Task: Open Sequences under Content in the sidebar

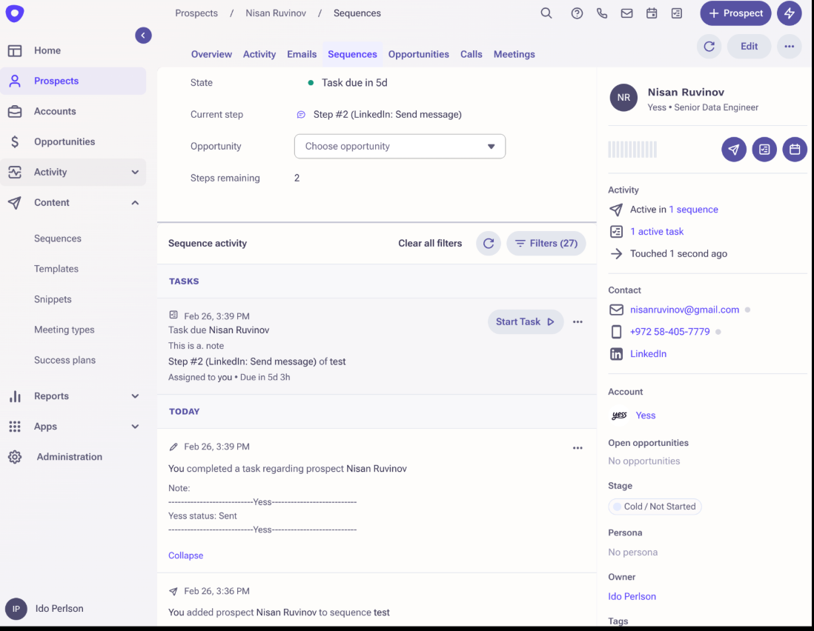Action: point(58,238)
